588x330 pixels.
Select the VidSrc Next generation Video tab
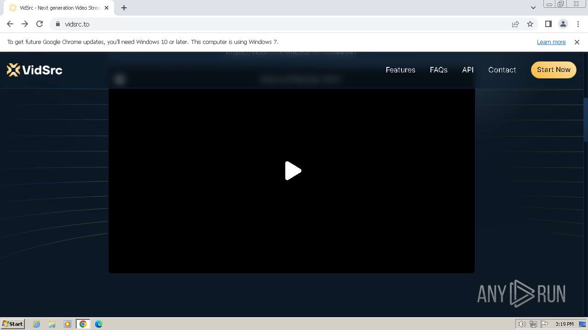[59, 8]
